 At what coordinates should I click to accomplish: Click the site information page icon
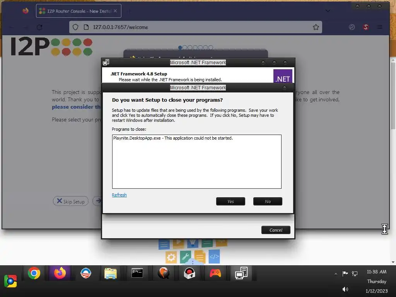click(x=86, y=27)
